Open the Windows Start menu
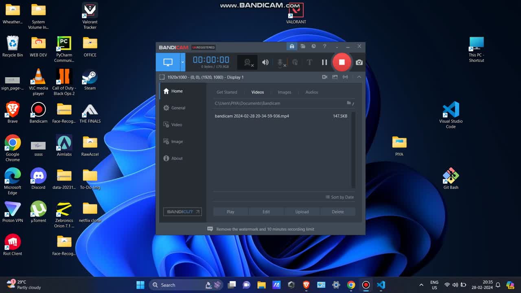The image size is (521, 293). pos(140,285)
